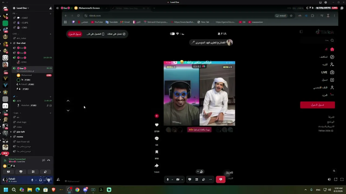Screen dimensions: 346x194
Task: Open the chat icon at stream top-right
Action: (342, 8)
